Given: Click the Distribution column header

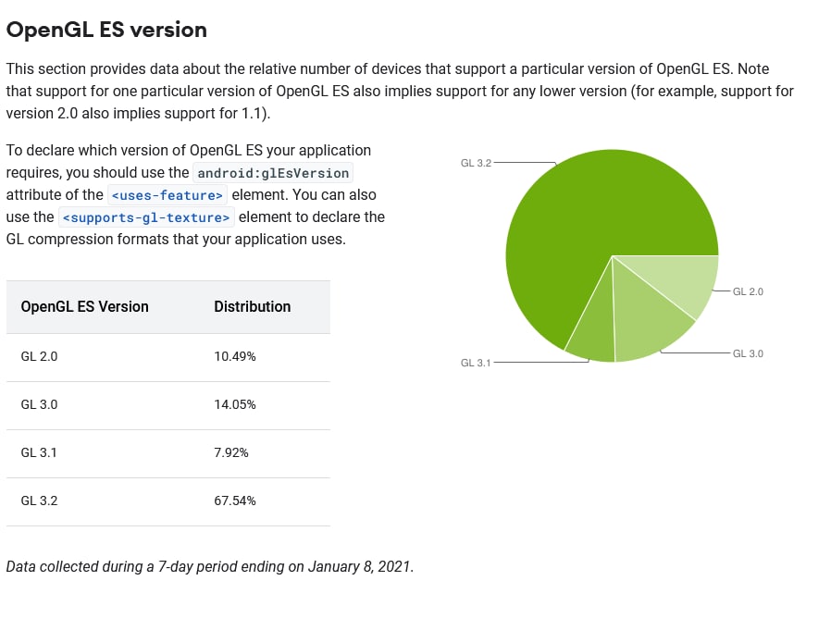Looking at the screenshot, I should [x=252, y=307].
